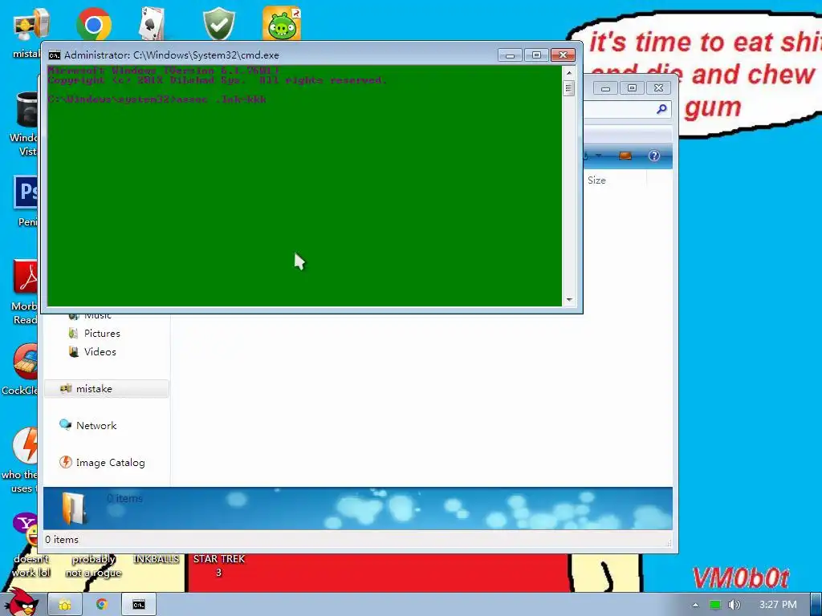Select the INKBALLS desktop label

click(156, 559)
